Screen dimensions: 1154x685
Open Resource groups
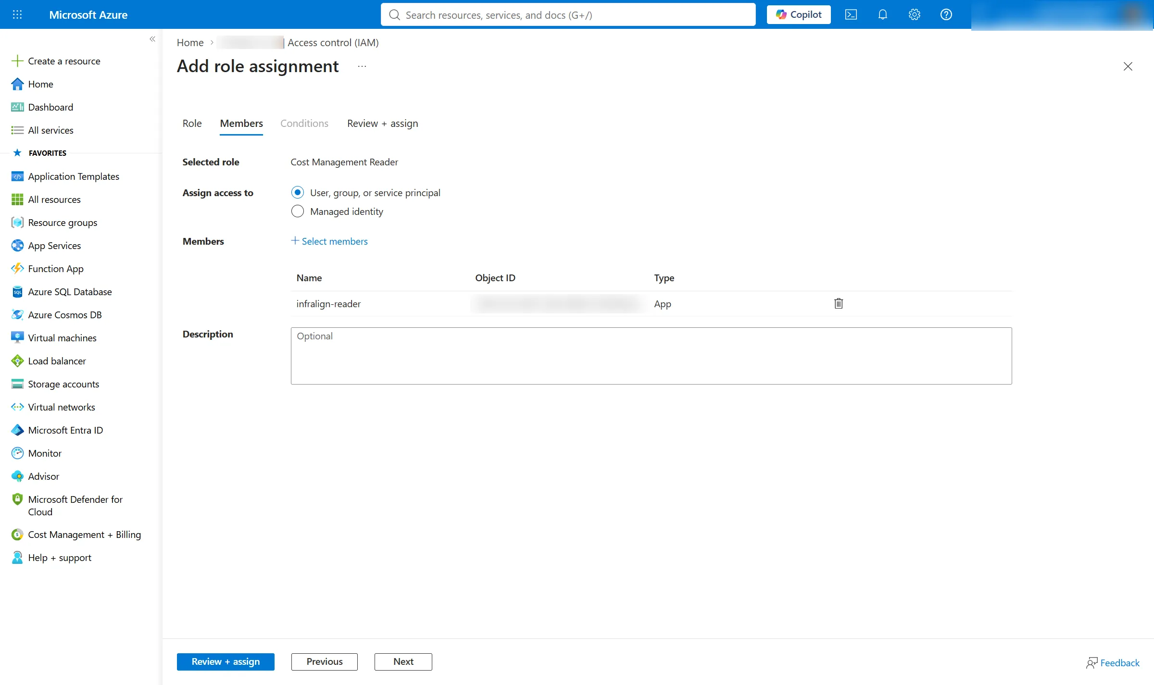click(63, 223)
